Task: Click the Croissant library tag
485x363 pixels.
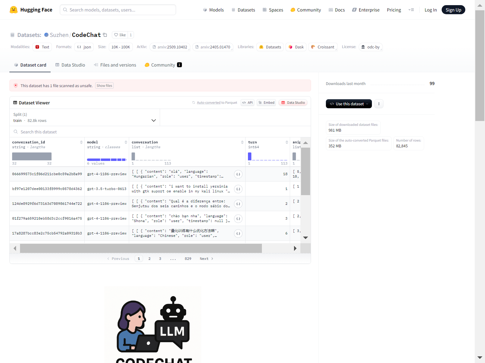Action: [x=323, y=47]
